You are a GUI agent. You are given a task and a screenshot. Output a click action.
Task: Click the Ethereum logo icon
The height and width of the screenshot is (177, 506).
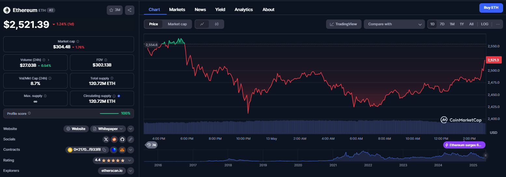(7, 10)
